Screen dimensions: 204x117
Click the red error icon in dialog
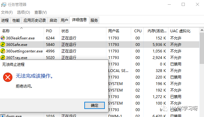[8, 77]
